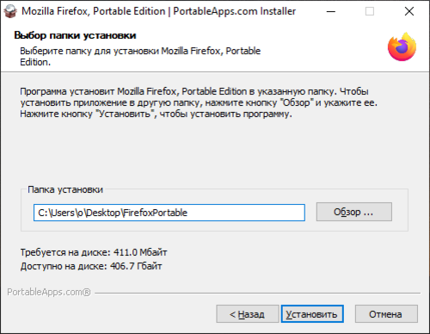Click the installer window title text

click(158, 11)
